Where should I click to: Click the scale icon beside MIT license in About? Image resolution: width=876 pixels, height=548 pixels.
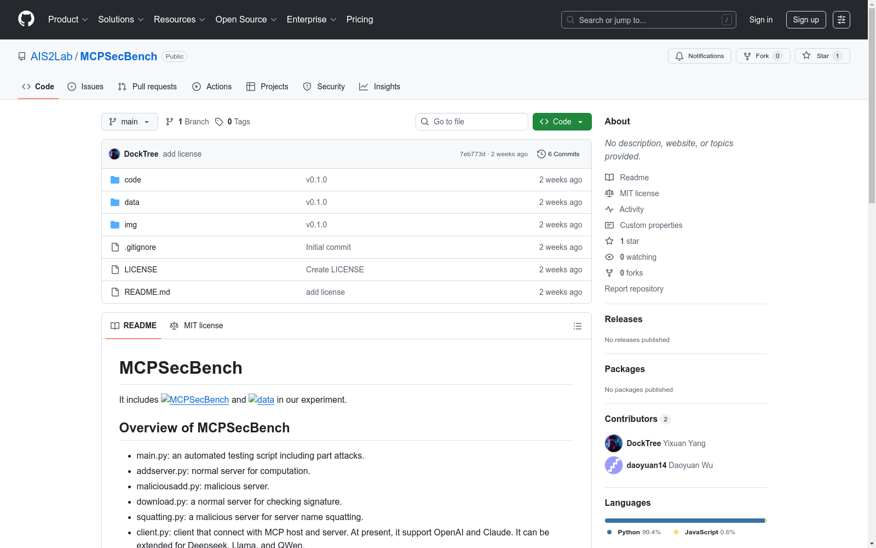tap(609, 193)
